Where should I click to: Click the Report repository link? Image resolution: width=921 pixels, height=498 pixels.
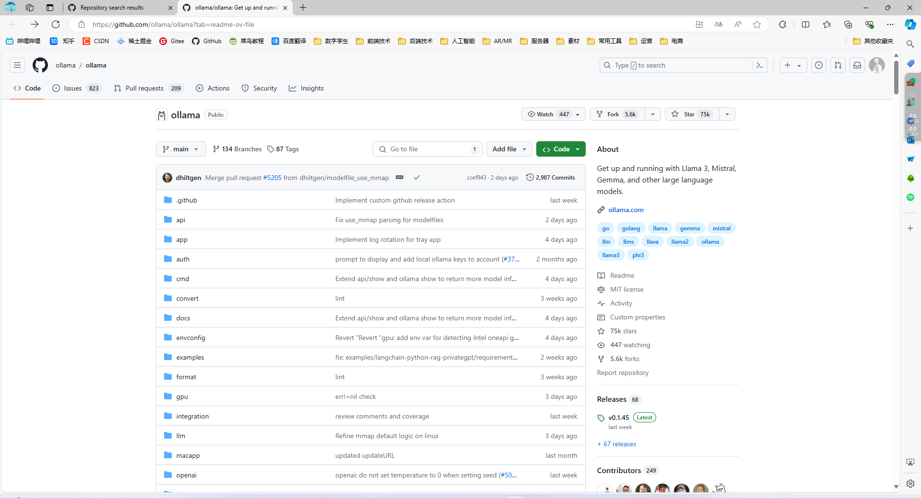coord(623,373)
